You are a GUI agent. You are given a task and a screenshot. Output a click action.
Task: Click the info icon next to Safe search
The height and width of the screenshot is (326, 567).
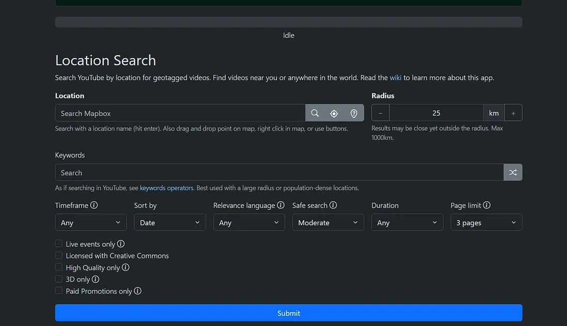(333, 205)
